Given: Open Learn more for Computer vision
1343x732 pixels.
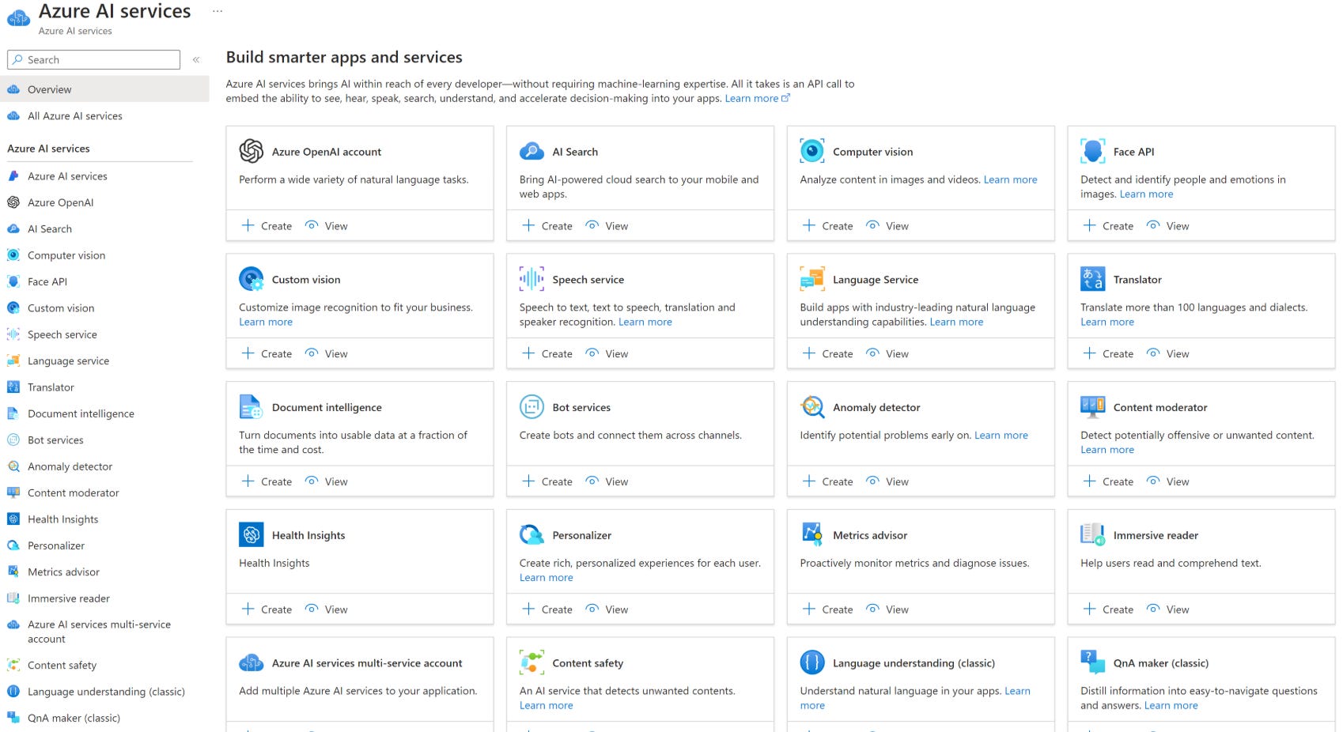Looking at the screenshot, I should click(x=1010, y=179).
